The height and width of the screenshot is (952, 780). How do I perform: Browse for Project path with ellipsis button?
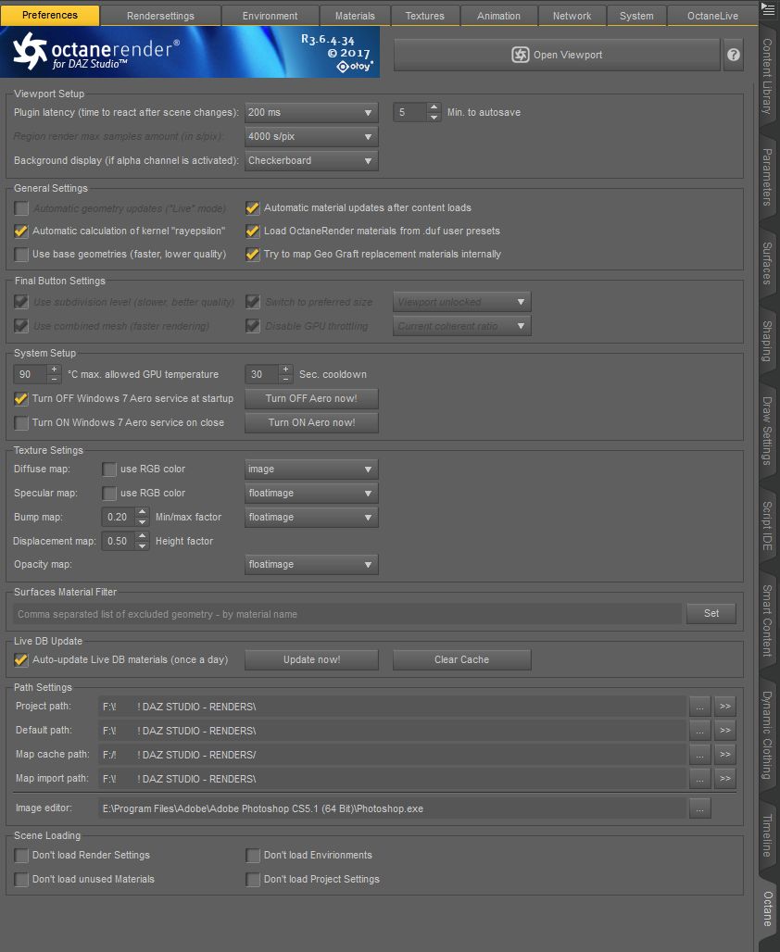[699, 706]
